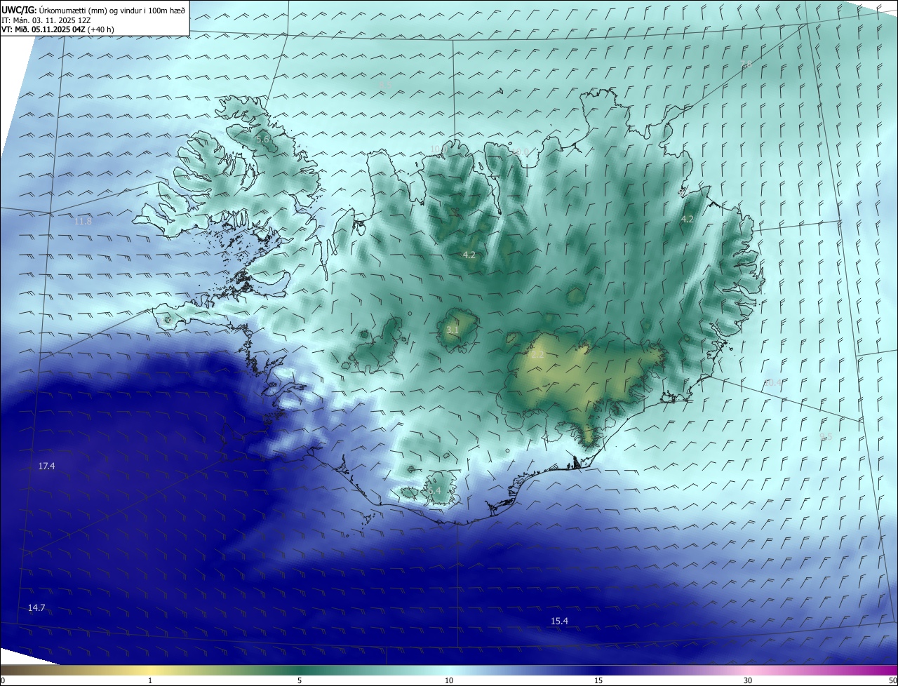Click the 6.4 value near the south coast
Image resolution: width=898 pixels, height=686 pixels.
coord(435,491)
